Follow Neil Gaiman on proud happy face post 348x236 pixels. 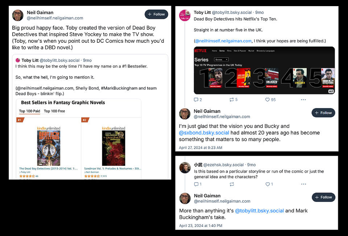[x=156, y=14]
